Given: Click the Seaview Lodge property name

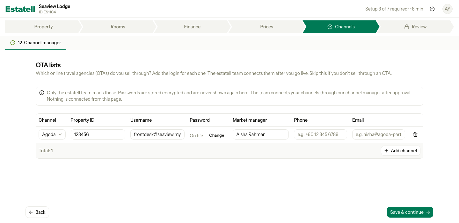Looking at the screenshot, I should pos(55,6).
